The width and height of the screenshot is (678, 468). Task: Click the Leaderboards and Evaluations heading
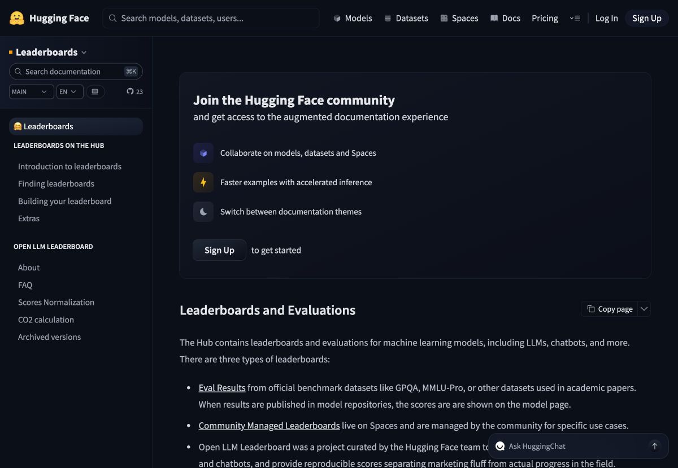(x=267, y=310)
